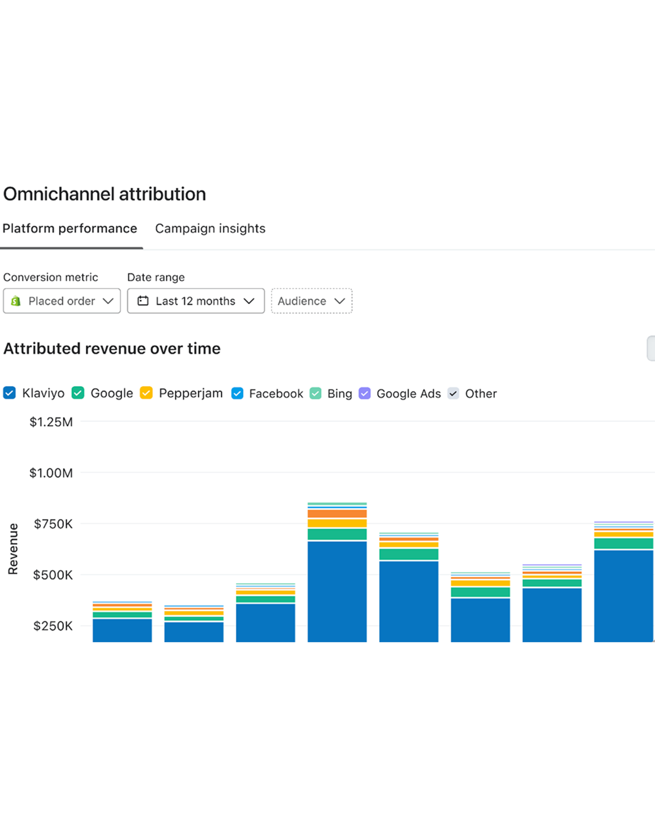Toggle the Other series checkbox
This screenshot has width=655, height=818.
(x=453, y=393)
